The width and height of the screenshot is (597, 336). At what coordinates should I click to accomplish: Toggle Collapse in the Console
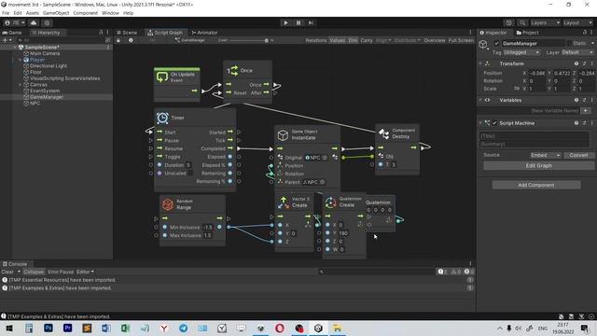[x=34, y=272]
